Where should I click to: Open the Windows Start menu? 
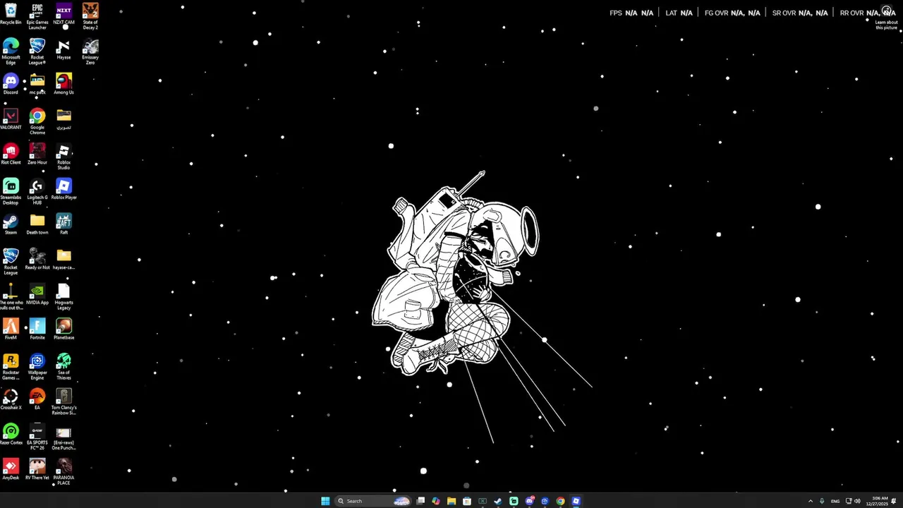click(325, 501)
